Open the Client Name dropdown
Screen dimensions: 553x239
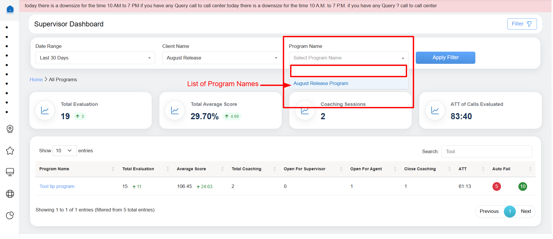pos(222,58)
